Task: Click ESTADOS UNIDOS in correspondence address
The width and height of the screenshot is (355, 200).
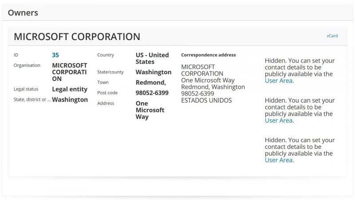Action: pos(206,100)
